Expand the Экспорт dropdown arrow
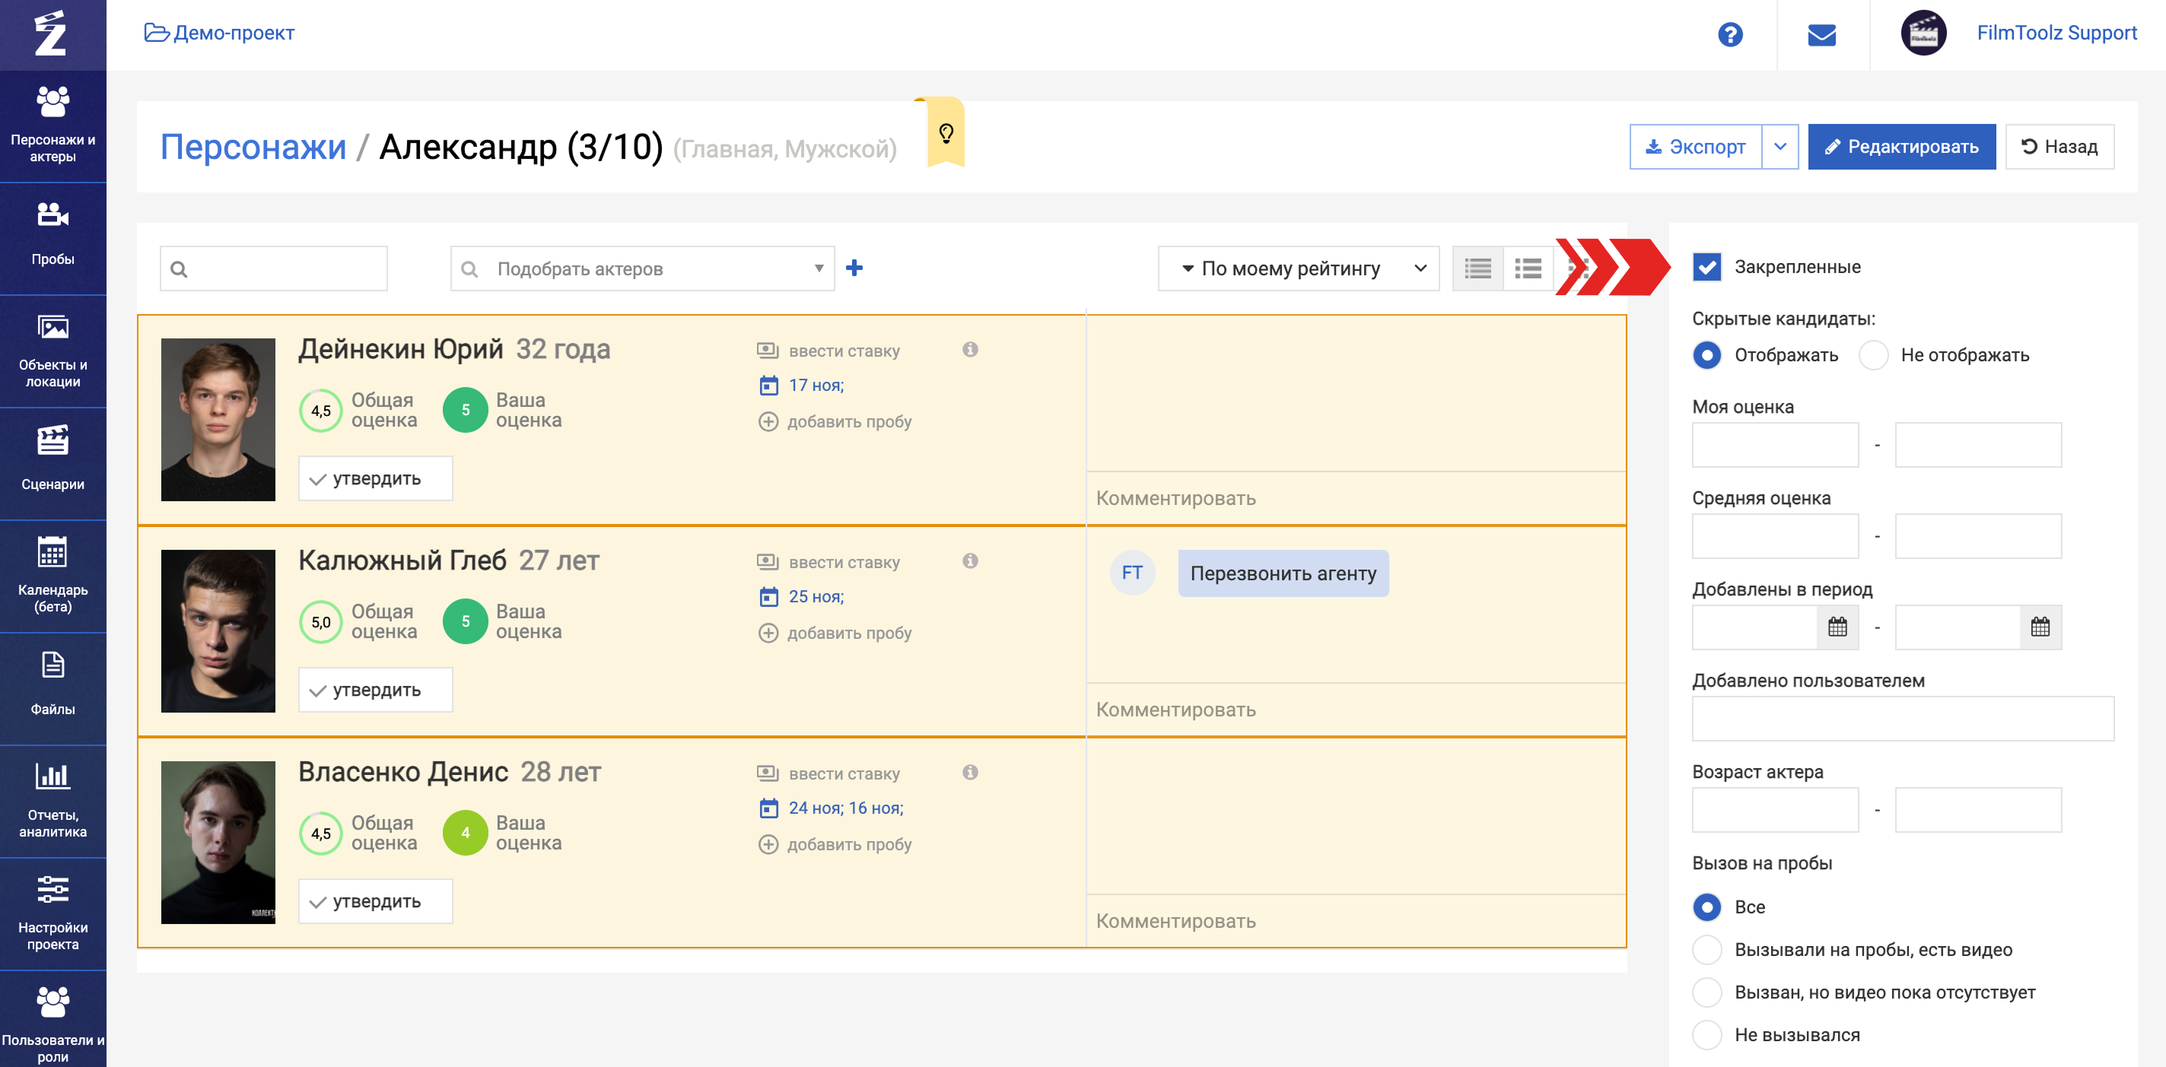Viewport: 2166px width, 1067px height. 1780,146
